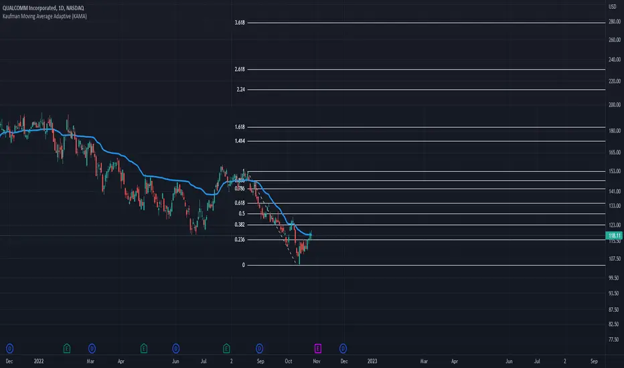Click the 2023 label on time axis
The image size is (624, 368).
pos(372,361)
